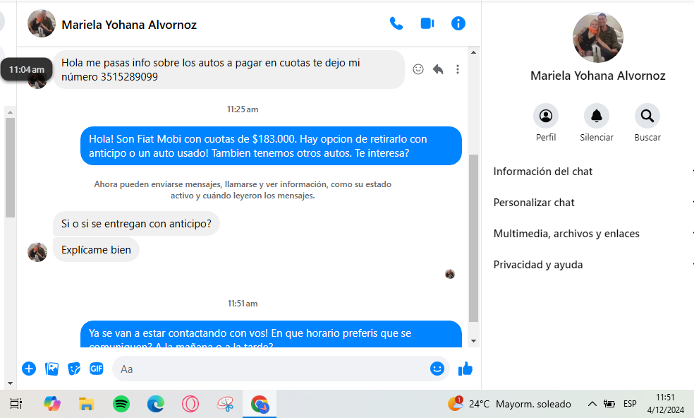The image size is (694, 418).
Task: Start a video call from chat header
Action: pyautogui.click(x=427, y=23)
